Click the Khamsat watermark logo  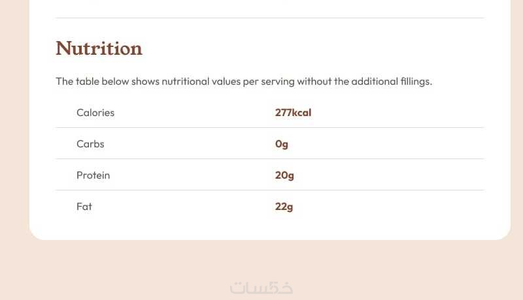(x=261, y=288)
